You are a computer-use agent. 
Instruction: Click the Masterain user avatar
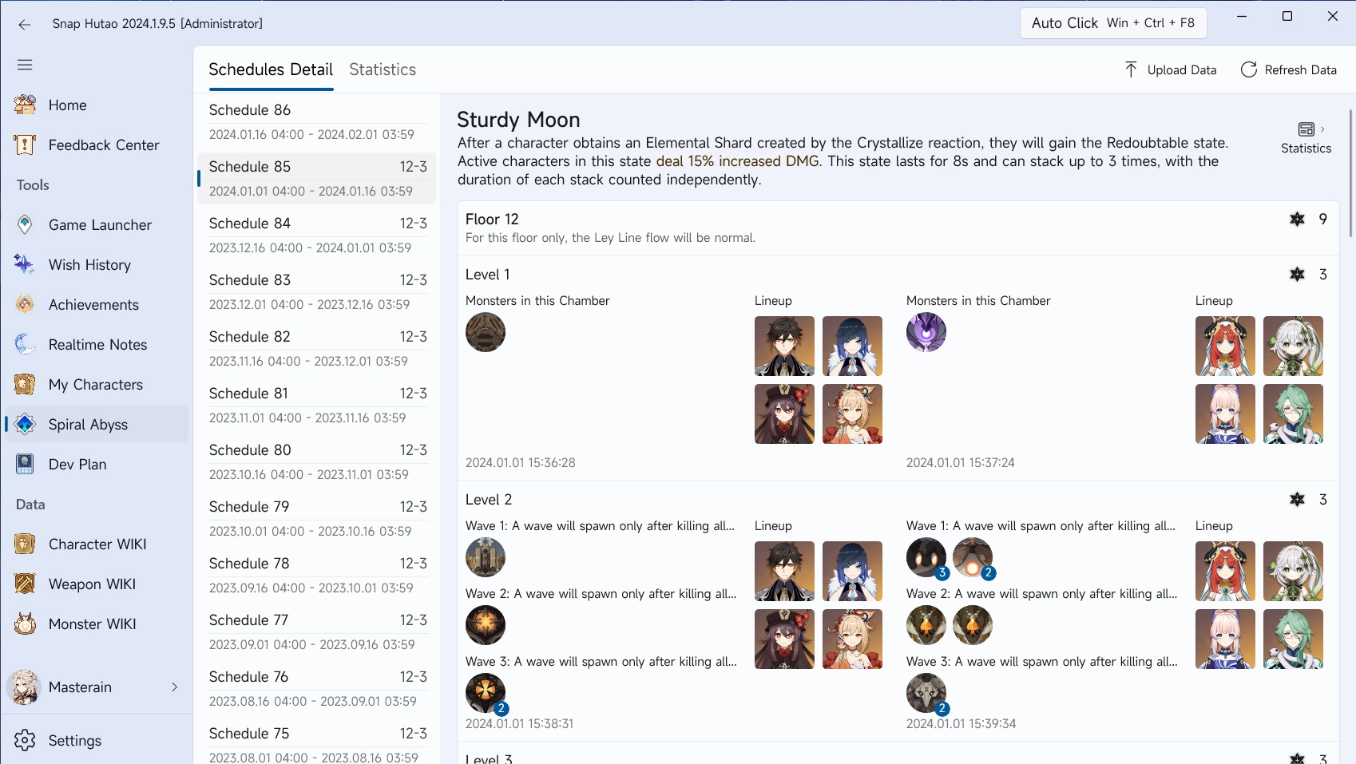[25, 687]
